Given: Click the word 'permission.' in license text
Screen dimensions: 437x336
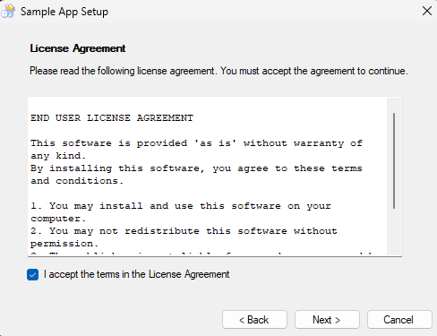Looking at the screenshot, I should click(x=64, y=244).
